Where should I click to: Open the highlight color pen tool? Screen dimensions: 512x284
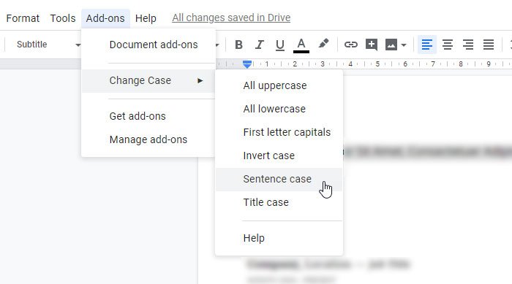[x=323, y=44]
